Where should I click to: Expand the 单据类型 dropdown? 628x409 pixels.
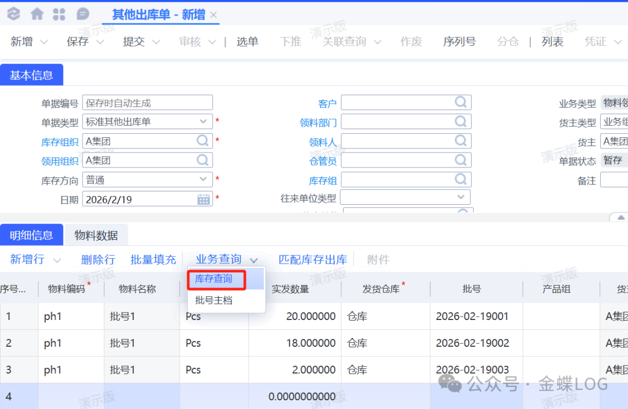pyautogui.click(x=203, y=122)
